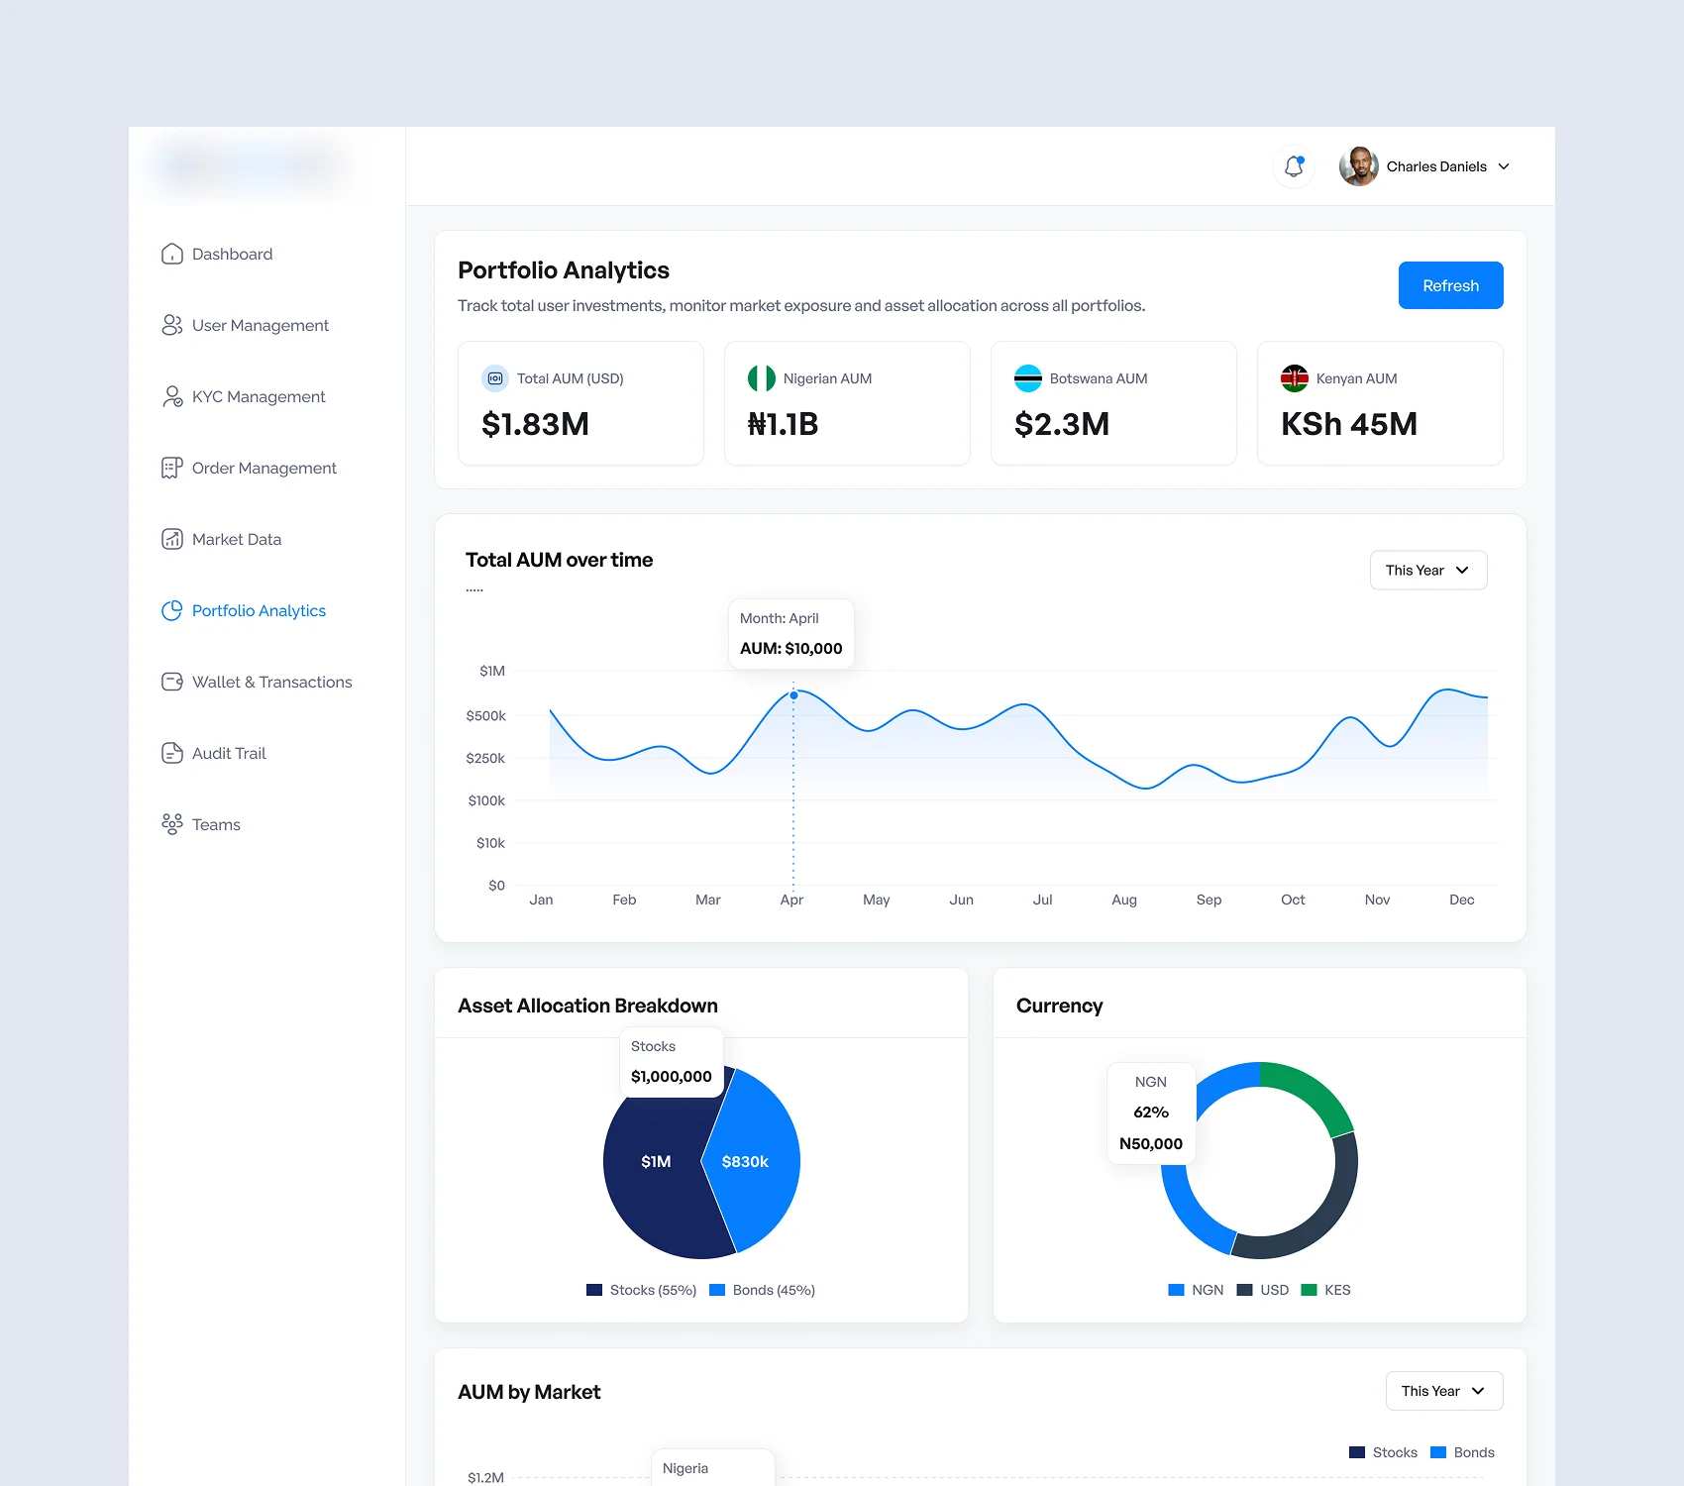Click the Jan label on x-axis

coord(541,900)
